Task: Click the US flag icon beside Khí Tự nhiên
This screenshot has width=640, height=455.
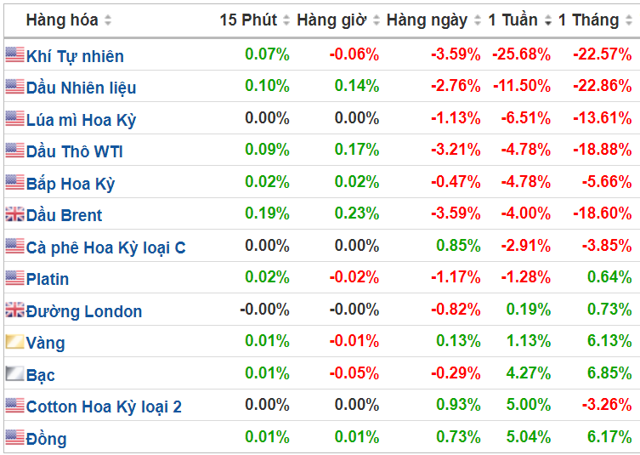Action: [14, 54]
